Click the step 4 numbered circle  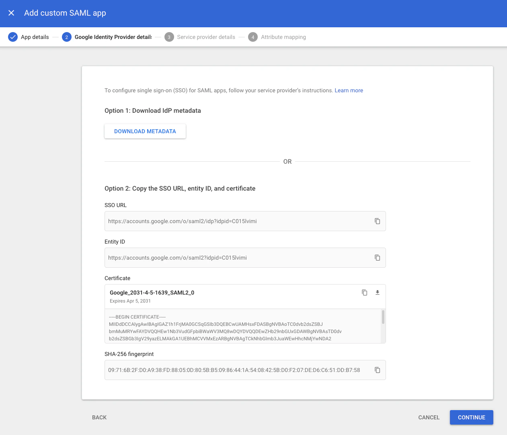[x=252, y=37]
